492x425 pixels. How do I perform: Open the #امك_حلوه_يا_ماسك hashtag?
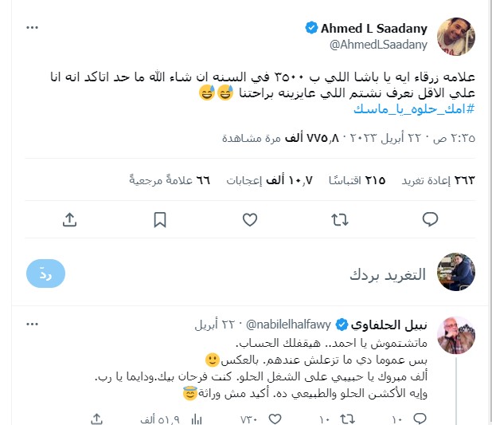(x=414, y=109)
